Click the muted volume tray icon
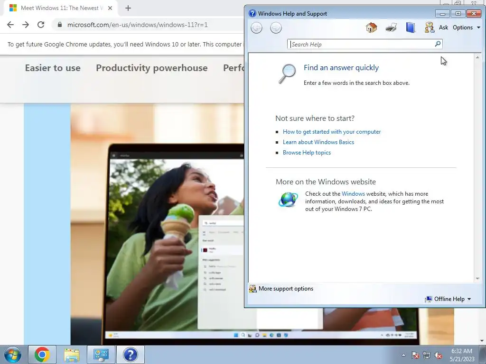 click(x=438, y=355)
